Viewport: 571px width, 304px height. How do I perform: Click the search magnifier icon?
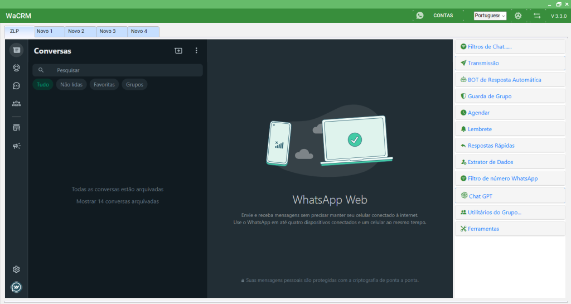[41, 70]
